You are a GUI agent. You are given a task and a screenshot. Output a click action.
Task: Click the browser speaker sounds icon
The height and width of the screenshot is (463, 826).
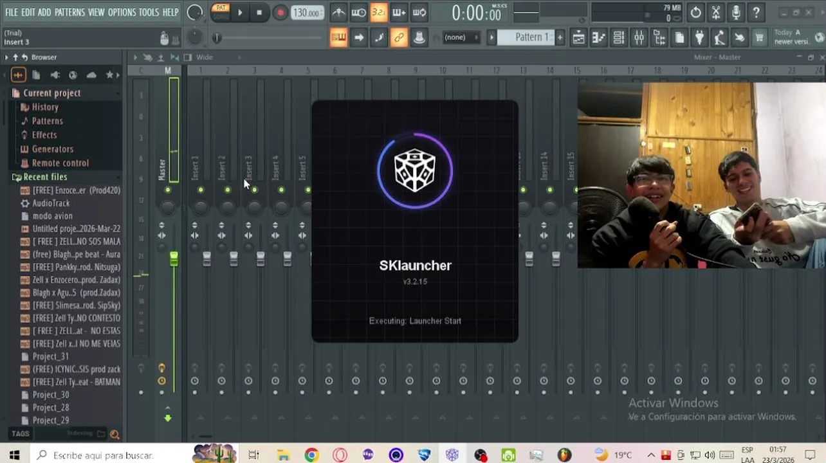55,75
